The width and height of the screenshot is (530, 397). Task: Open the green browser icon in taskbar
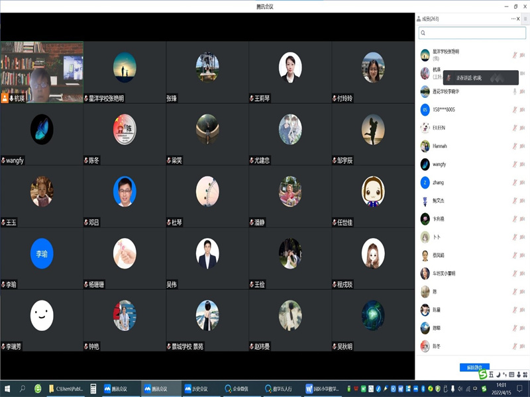[x=38, y=389]
